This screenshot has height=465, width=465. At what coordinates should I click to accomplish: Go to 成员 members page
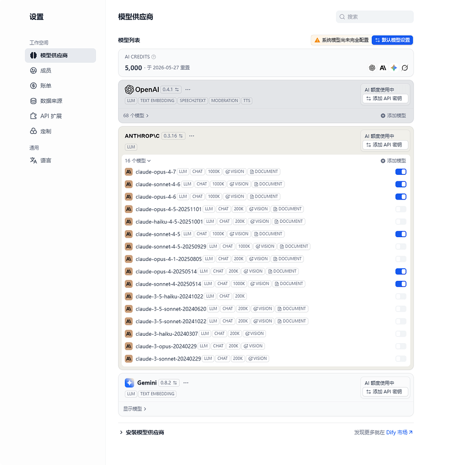click(x=60, y=71)
